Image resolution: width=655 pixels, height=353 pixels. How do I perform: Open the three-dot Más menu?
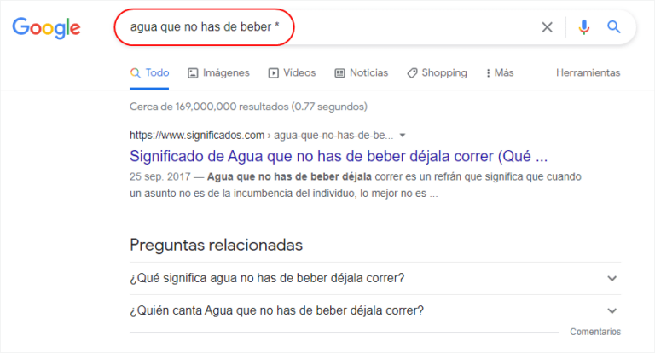pos(500,72)
